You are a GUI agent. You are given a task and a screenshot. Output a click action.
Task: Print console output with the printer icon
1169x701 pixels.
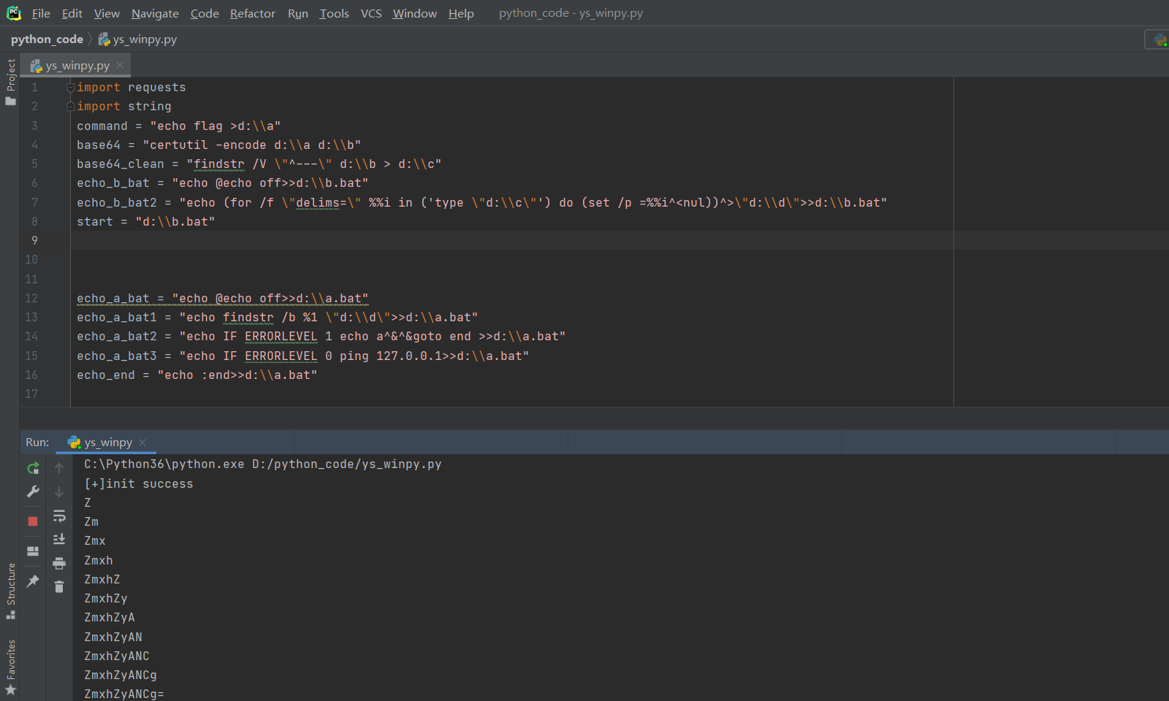tap(59, 563)
